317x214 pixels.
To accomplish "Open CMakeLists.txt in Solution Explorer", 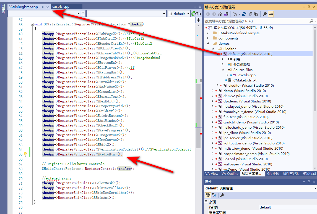I will point(245,80).
